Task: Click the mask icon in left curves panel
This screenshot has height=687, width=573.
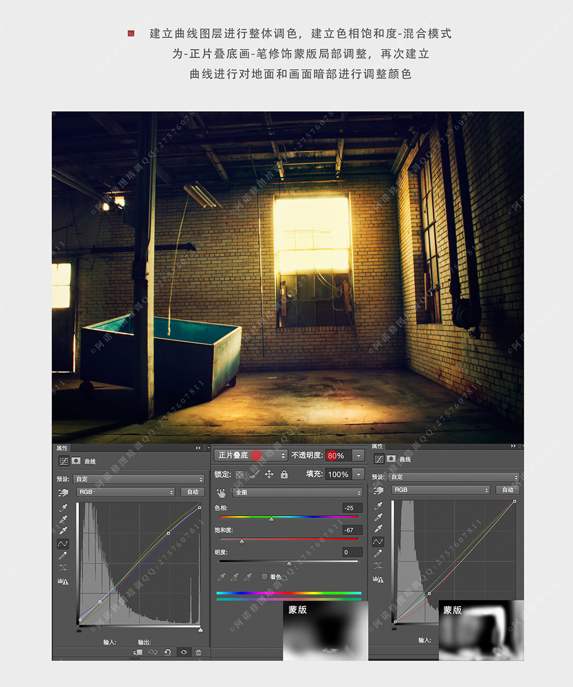Action: point(76,460)
